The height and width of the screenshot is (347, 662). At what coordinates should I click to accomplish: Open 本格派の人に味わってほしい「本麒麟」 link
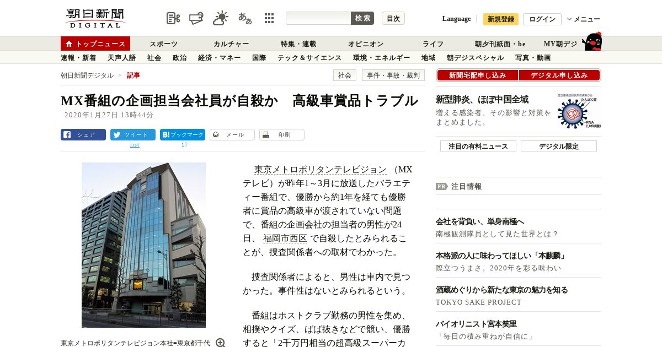click(501, 256)
